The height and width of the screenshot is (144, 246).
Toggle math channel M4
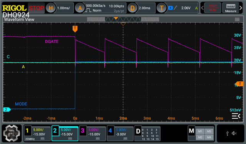[x=209, y=137]
